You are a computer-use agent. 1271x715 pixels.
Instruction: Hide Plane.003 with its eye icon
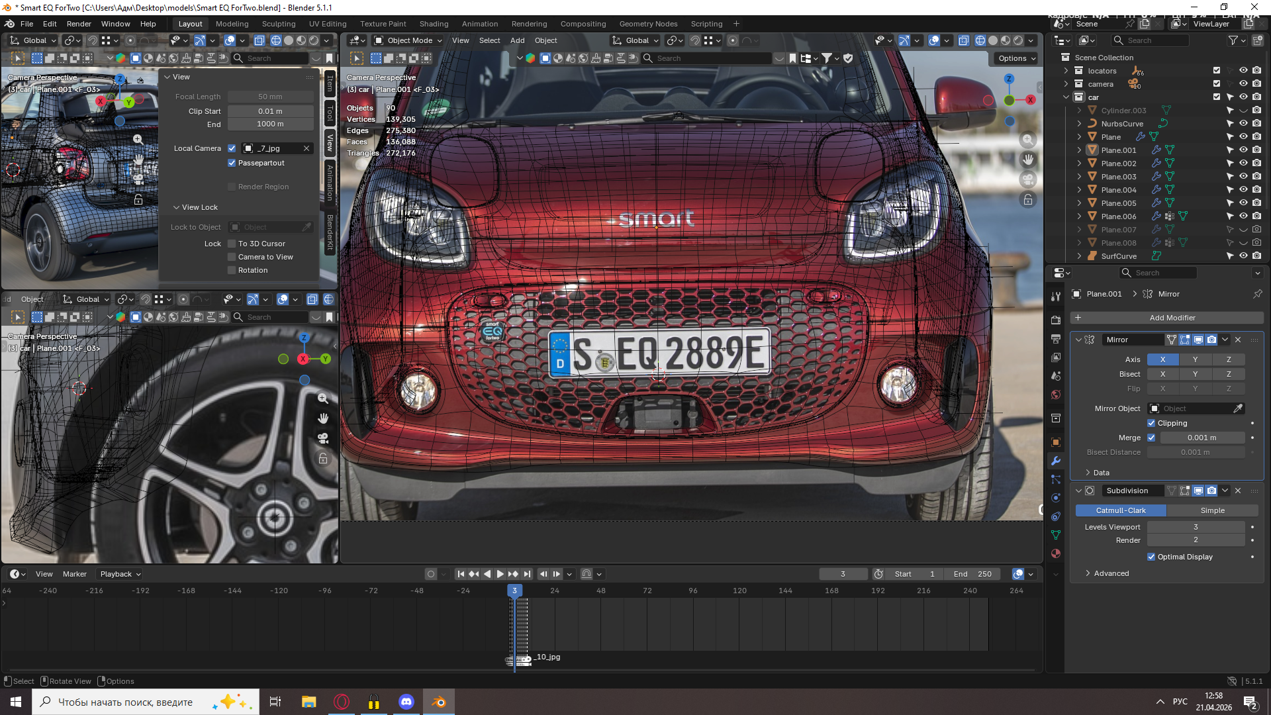pyautogui.click(x=1243, y=177)
